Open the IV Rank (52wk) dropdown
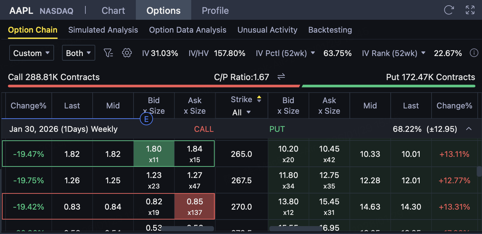The height and width of the screenshot is (234, 482). click(423, 53)
